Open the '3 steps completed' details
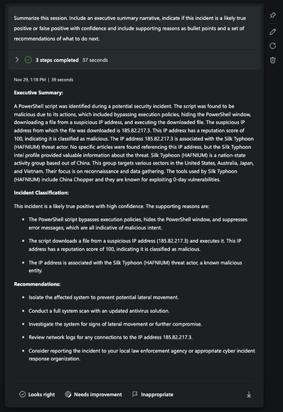283x412 pixels. click(57, 60)
